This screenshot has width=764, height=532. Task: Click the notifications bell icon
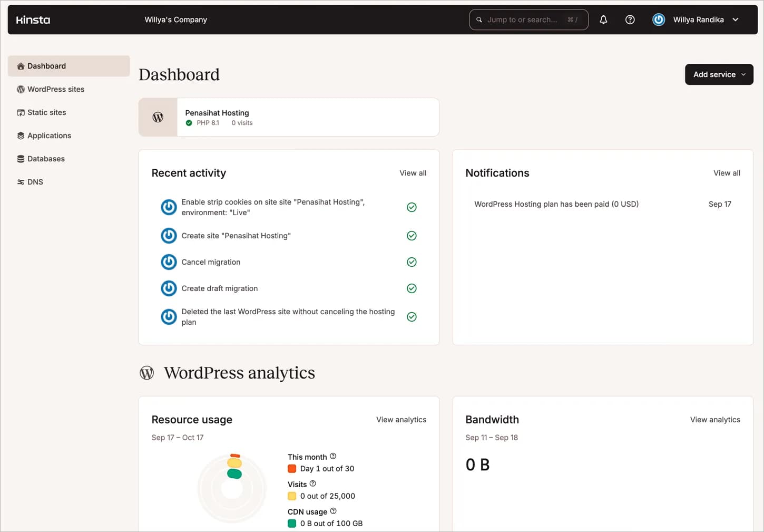pos(603,20)
